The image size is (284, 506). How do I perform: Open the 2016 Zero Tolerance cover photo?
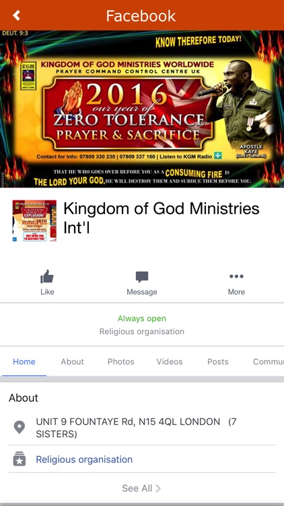click(x=142, y=109)
